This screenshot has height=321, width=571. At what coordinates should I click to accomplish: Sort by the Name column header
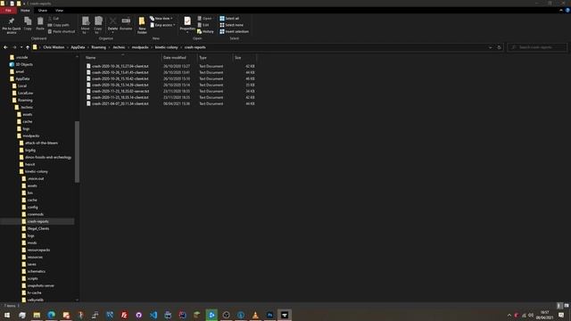pyautogui.click(x=122, y=57)
